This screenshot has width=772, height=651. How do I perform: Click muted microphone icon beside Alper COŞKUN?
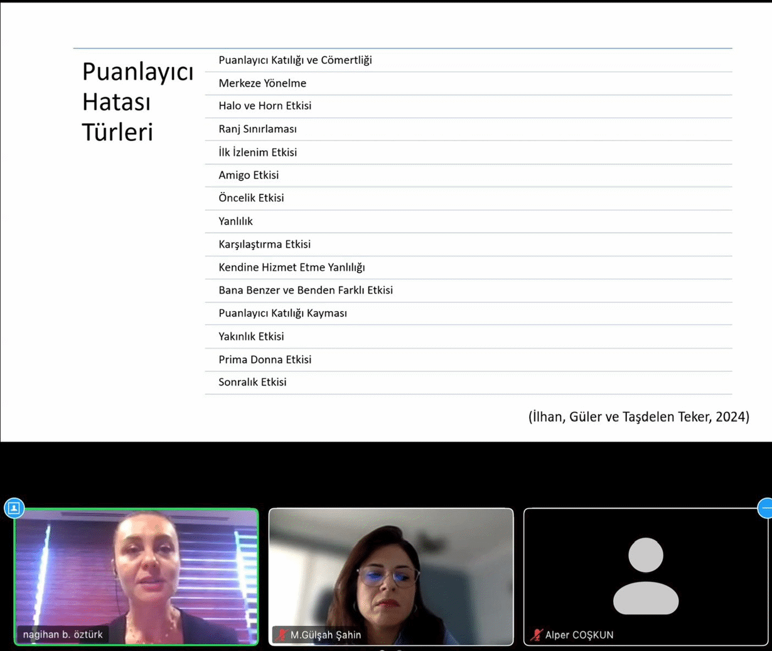coord(536,635)
